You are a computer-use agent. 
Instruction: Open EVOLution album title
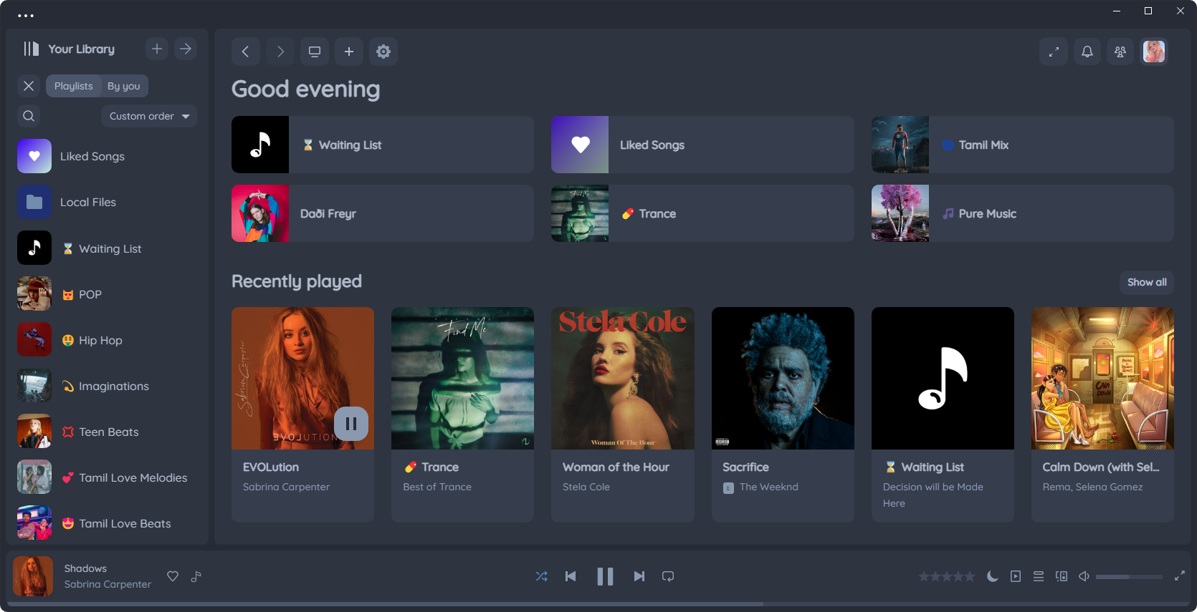[x=271, y=467]
